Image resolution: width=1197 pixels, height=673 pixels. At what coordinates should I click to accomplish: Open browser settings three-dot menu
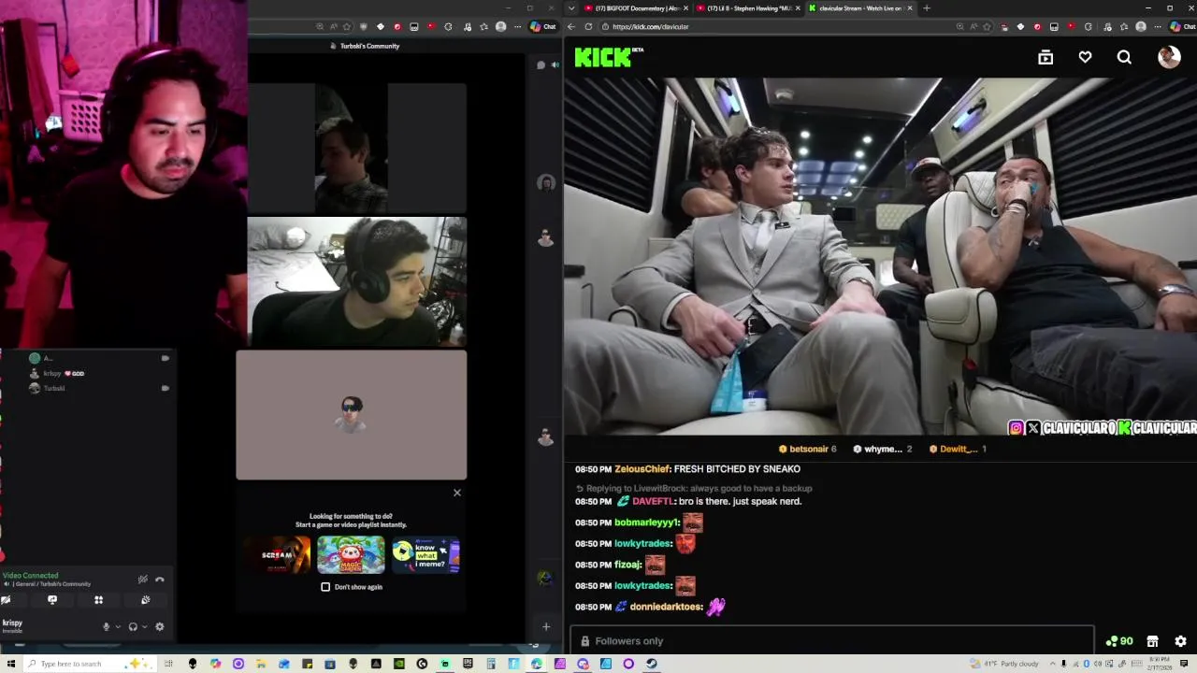1158,26
